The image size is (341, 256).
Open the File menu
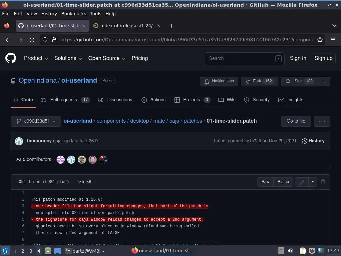tap(6, 14)
